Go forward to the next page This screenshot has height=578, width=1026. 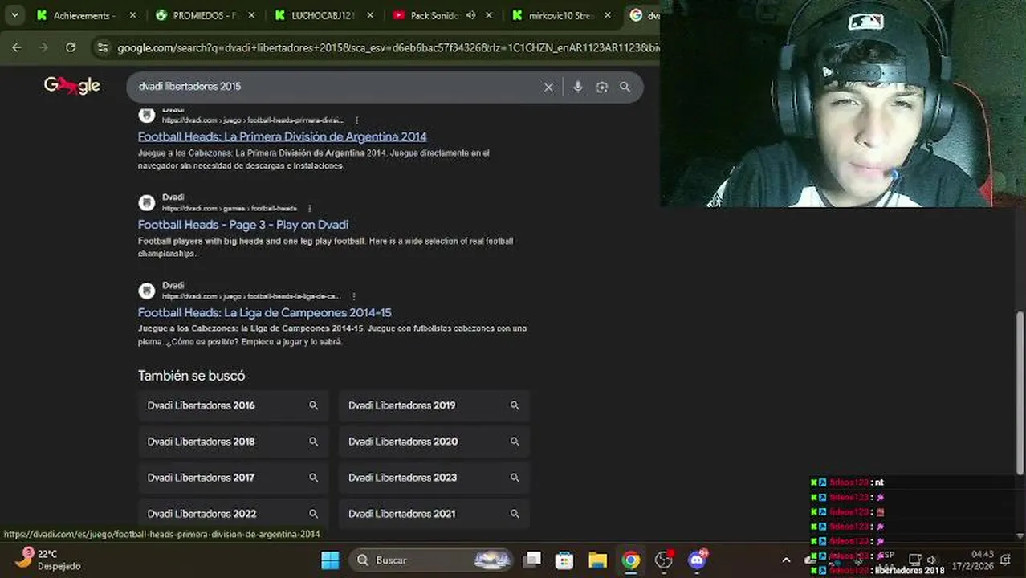[x=43, y=48]
